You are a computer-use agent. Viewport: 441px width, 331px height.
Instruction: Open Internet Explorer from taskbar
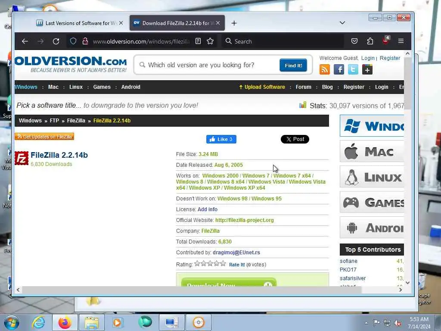point(38,322)
